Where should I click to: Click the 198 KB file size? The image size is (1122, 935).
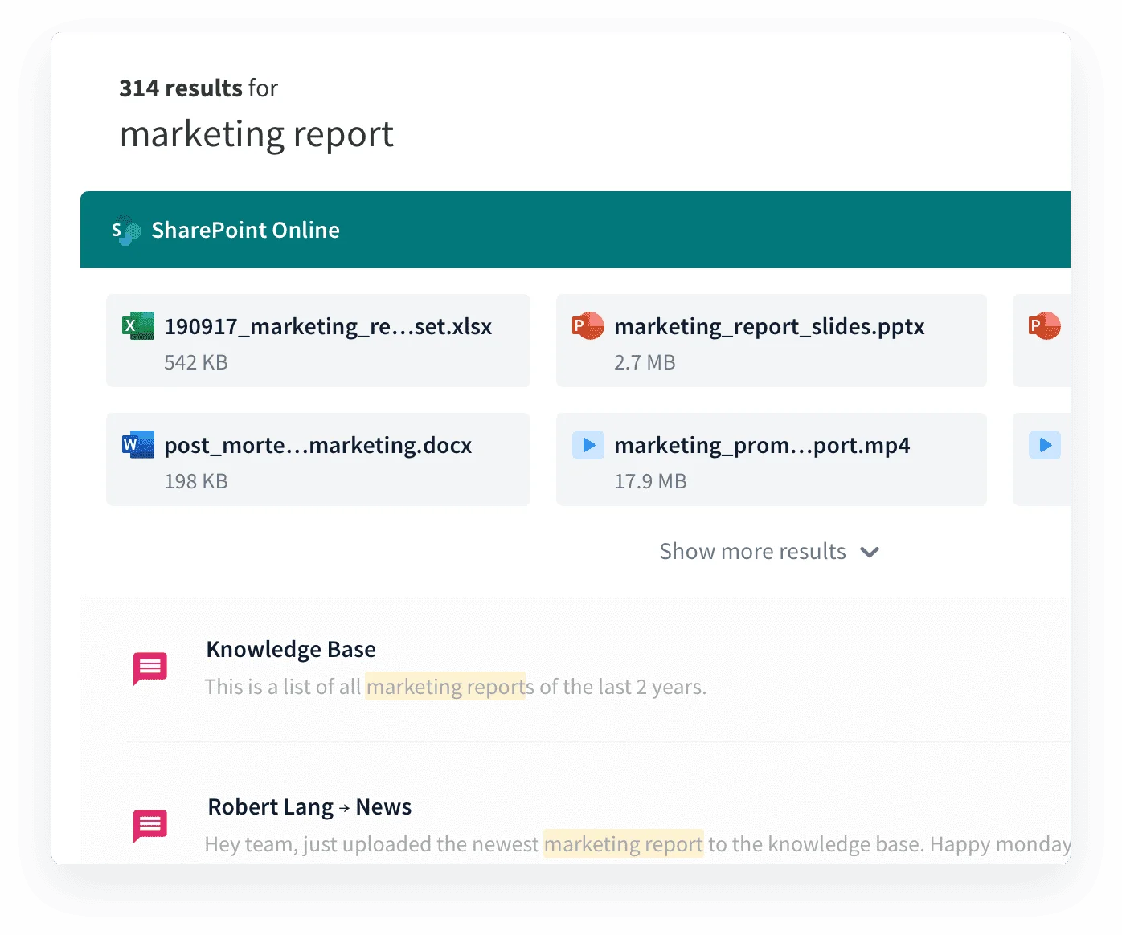pos(196,481)
